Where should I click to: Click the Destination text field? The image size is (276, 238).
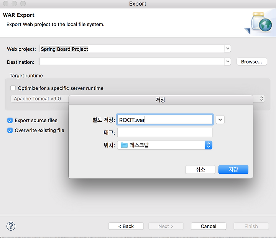click(132, 61)
